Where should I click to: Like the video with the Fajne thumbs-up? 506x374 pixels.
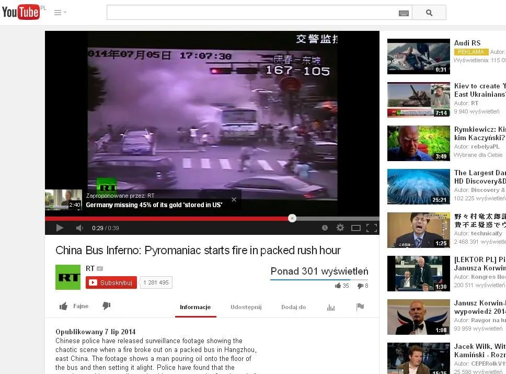click(74, 307)
